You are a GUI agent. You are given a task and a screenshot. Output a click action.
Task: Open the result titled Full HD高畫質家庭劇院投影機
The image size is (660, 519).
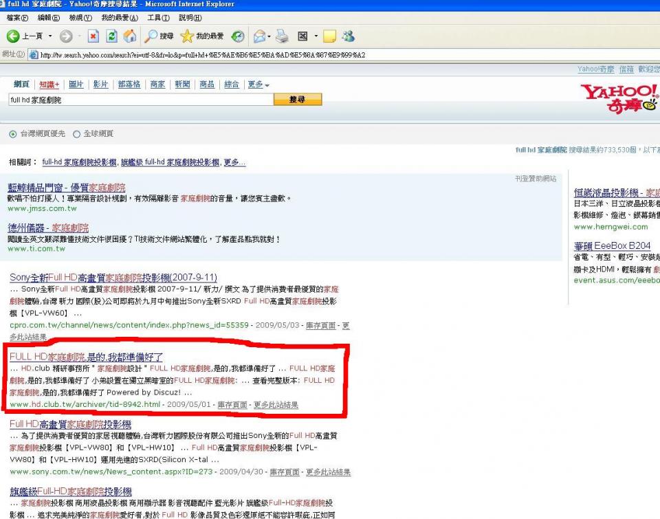coord(70,424)
